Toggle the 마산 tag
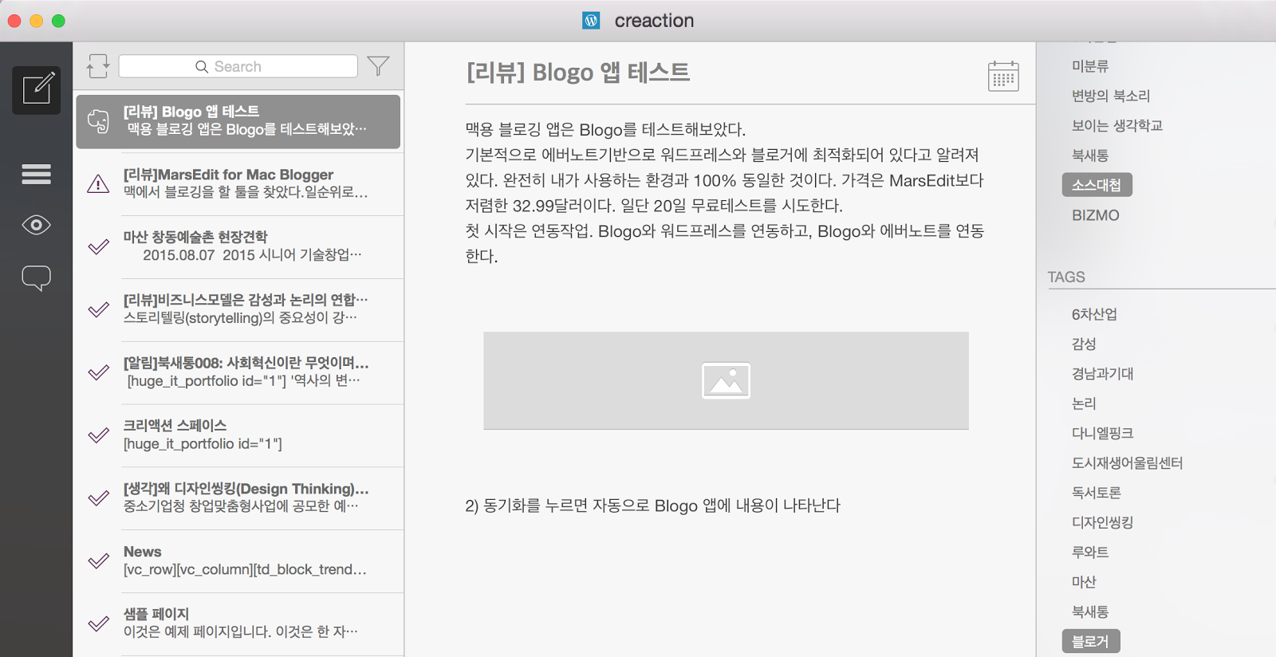This screenshot has width=1276, height=657. (1084, 582)
